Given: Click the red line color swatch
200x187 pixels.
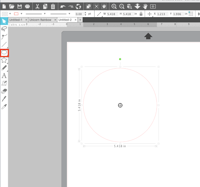Looking at the screenshot, I should pos(16,14).
